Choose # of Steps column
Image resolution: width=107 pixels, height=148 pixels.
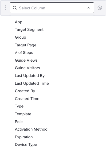point(24,53)
